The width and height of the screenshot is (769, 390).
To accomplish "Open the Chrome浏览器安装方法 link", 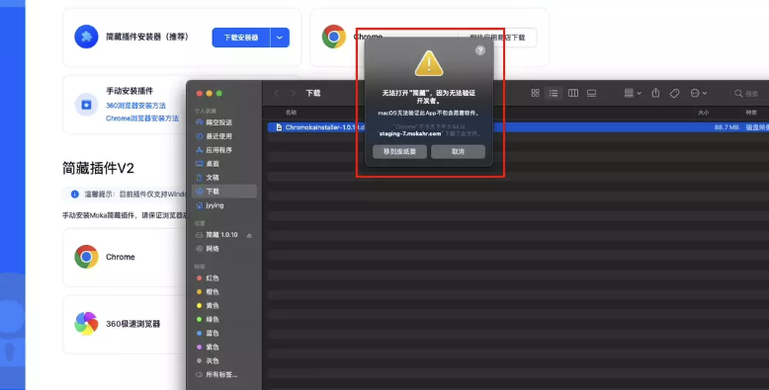I will click(142, 118).
